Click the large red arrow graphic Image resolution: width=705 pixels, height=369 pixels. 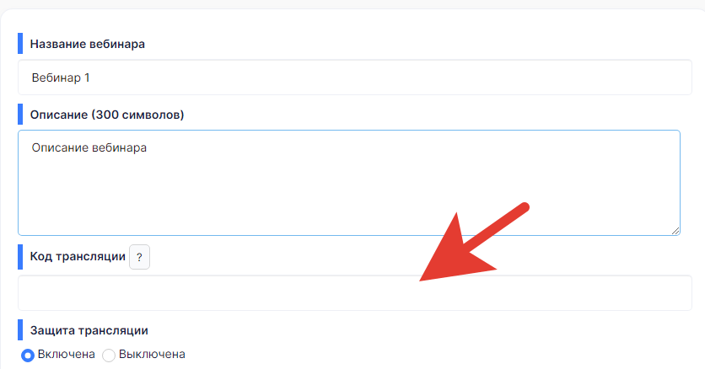[x=472, y=243]
